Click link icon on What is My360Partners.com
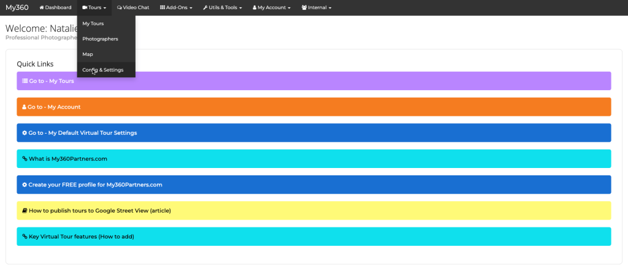 coord(25,159)
